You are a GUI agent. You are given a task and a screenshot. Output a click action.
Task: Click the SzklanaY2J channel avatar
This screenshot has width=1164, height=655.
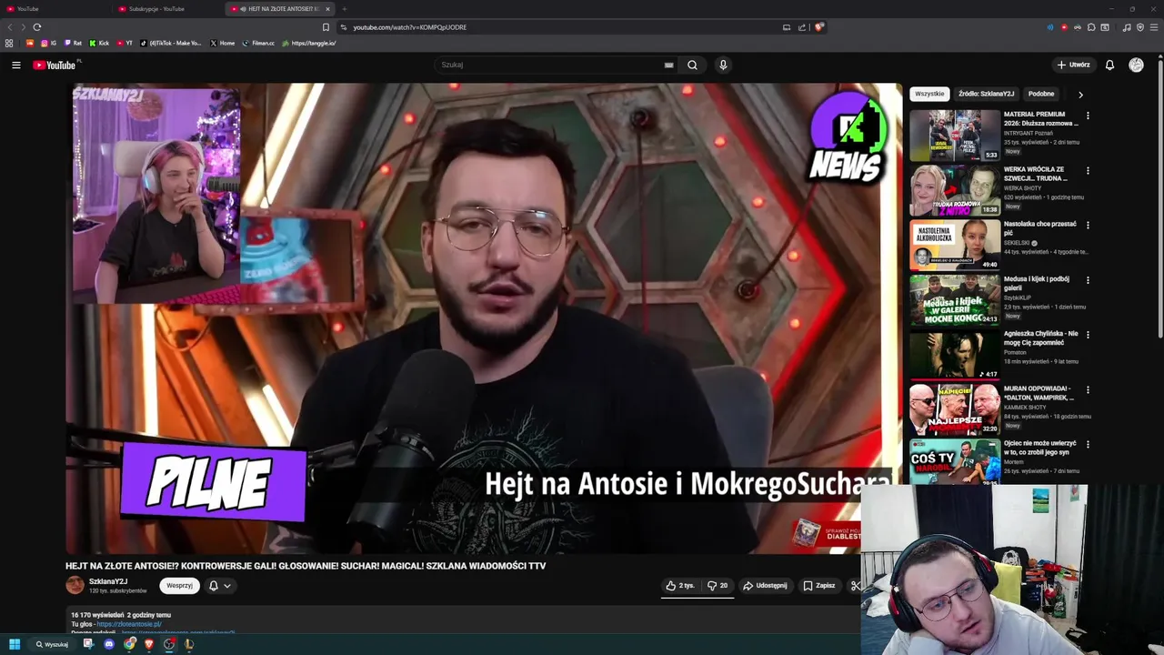(75, 585)
